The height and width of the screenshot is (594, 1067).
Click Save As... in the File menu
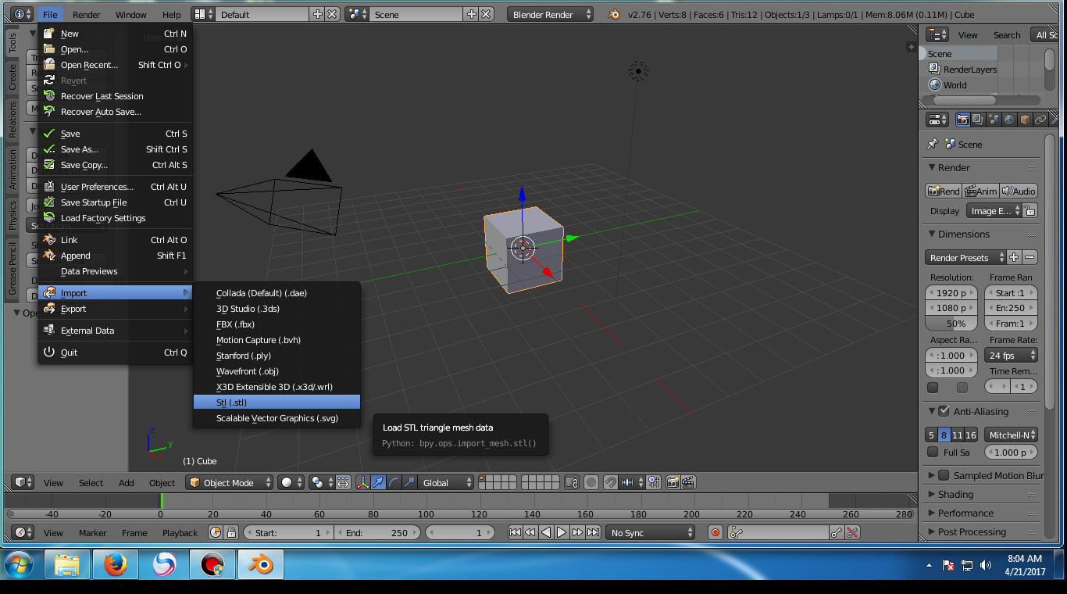point(115,148)
